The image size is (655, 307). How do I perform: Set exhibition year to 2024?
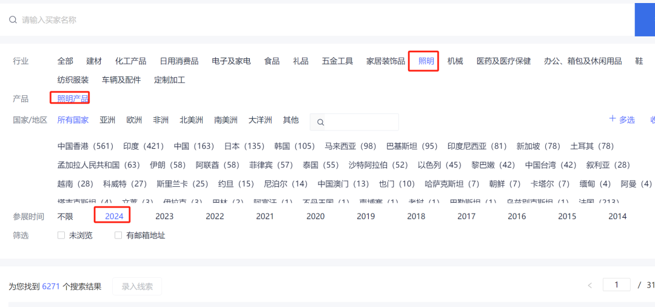(x=114, y=217)
